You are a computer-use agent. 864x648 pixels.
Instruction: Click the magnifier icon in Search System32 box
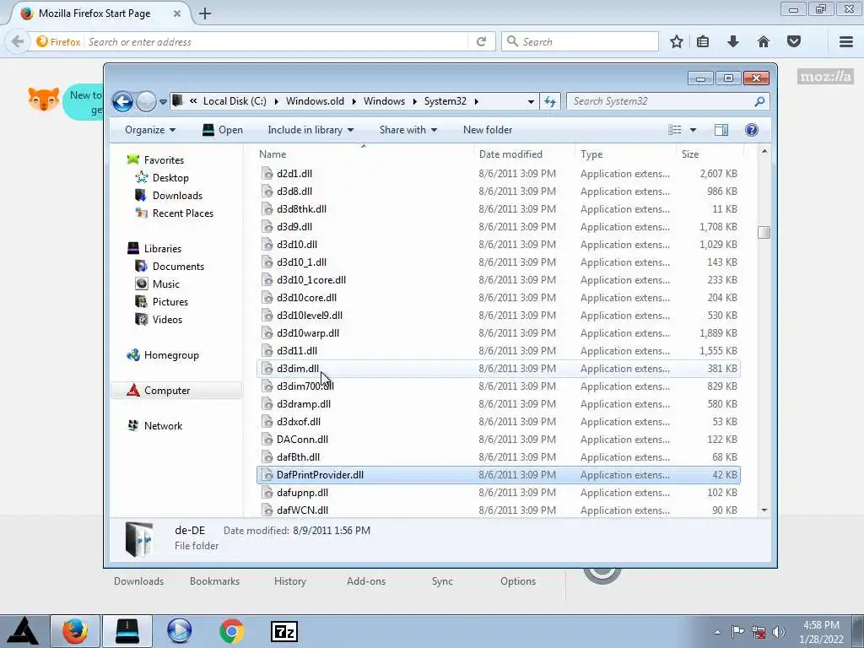coord(759,101)
